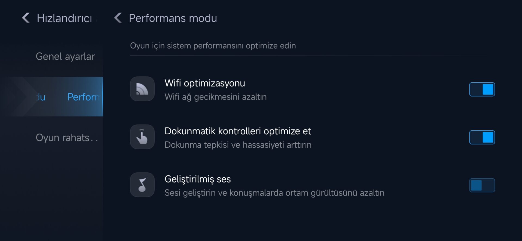The height and width of the screenshot is (241, 522).
Task: Click the Wifi ağ gecikmesini azaltın description
Action: [216, 97]
